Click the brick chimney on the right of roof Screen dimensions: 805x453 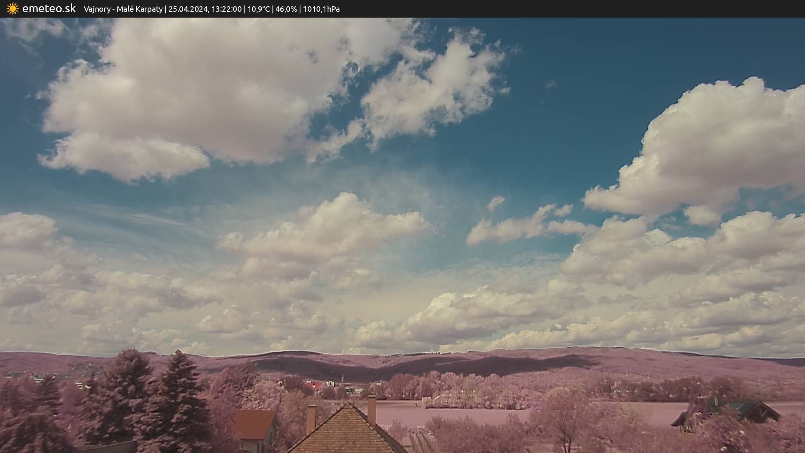(x=371, y=409)
